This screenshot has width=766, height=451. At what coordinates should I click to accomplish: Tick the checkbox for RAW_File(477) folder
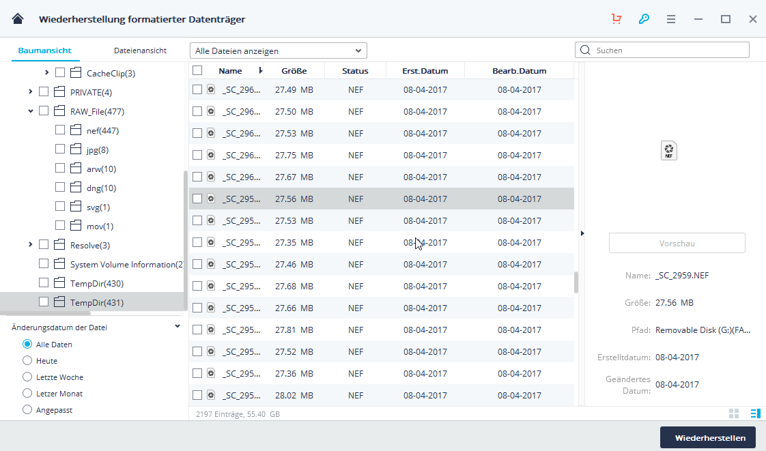click(44, 111)
